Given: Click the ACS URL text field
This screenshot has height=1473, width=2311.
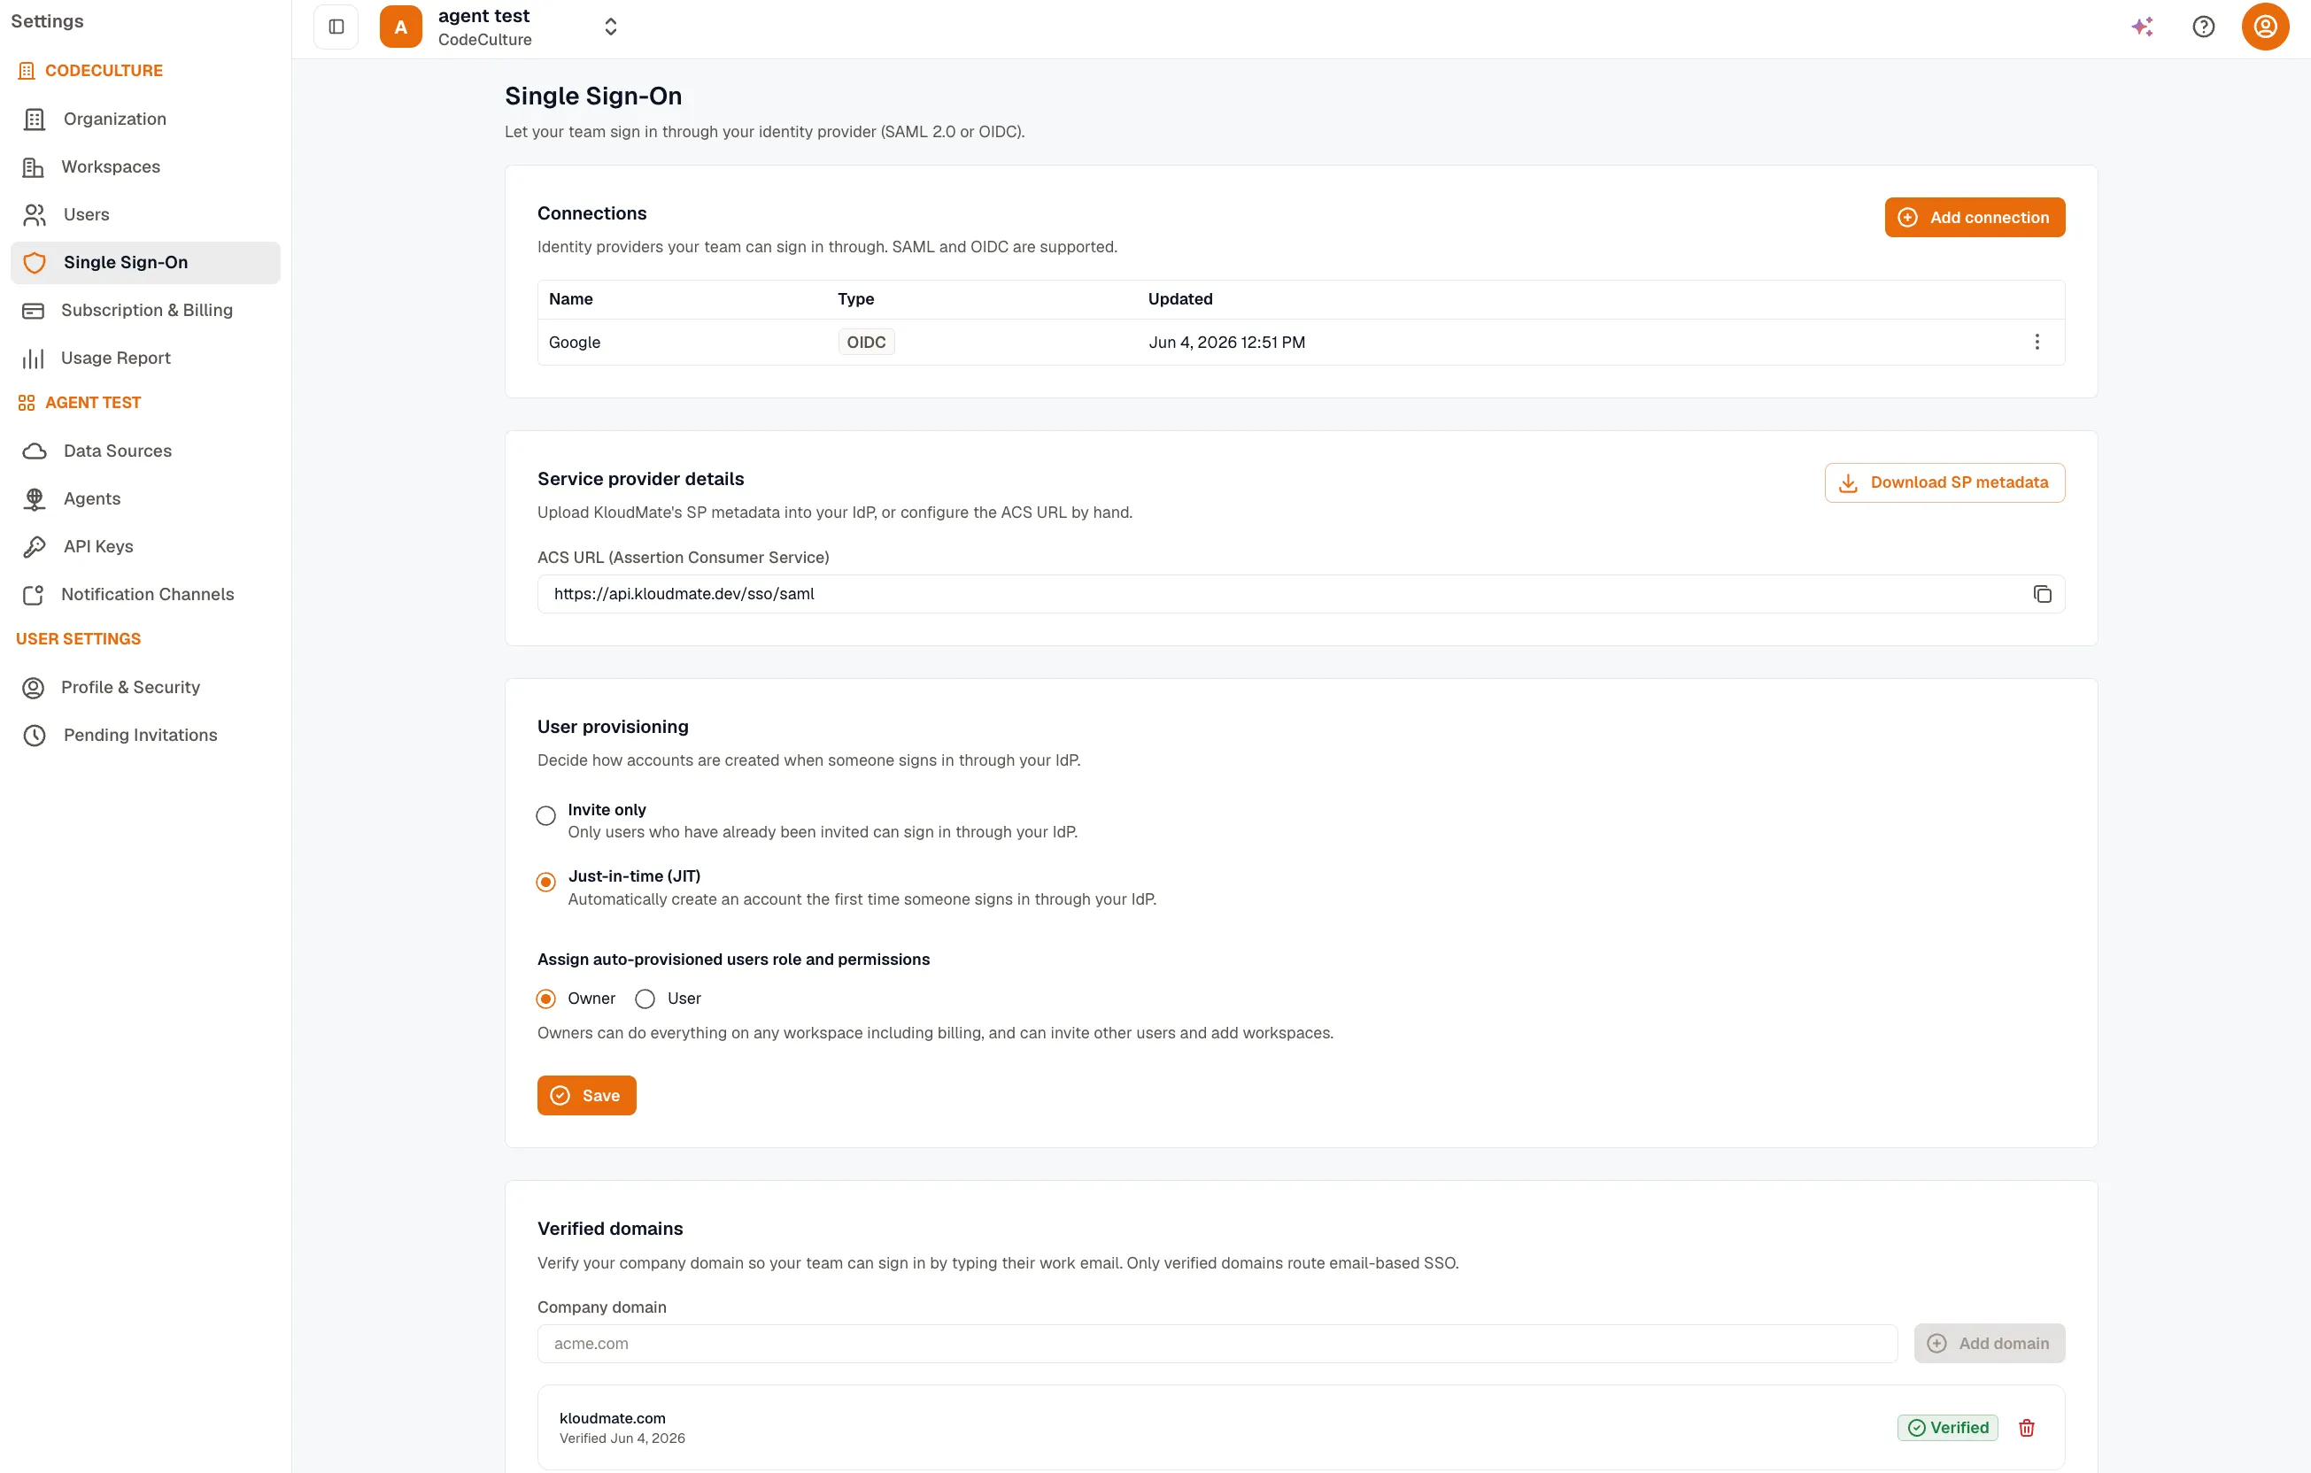Looking at the screenshot, I should click(x=1301, y=594).
